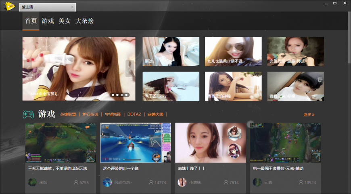Minimize the application window
Screen dimensions: 351x194
point(327,4)
